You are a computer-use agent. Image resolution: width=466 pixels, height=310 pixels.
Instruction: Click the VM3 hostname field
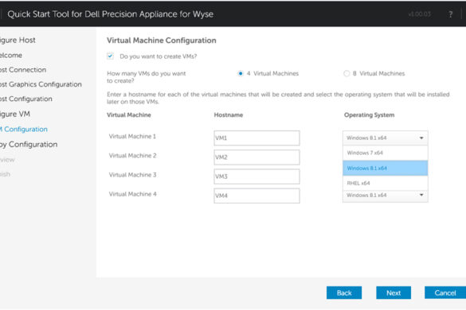pyautogui.click(x=256, y=176)
